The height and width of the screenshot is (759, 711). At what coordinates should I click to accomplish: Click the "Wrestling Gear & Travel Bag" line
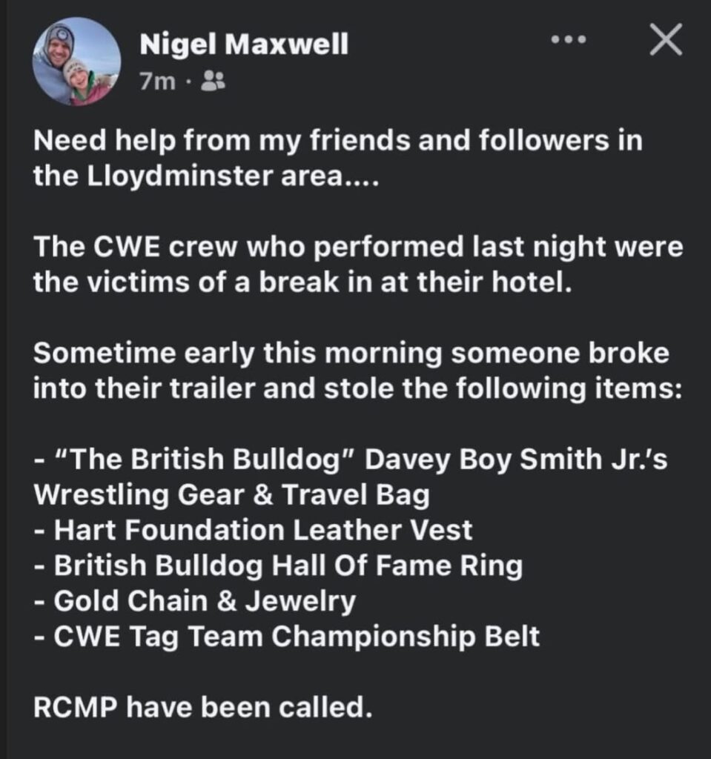pyautogui.click(x=231, y=495)
